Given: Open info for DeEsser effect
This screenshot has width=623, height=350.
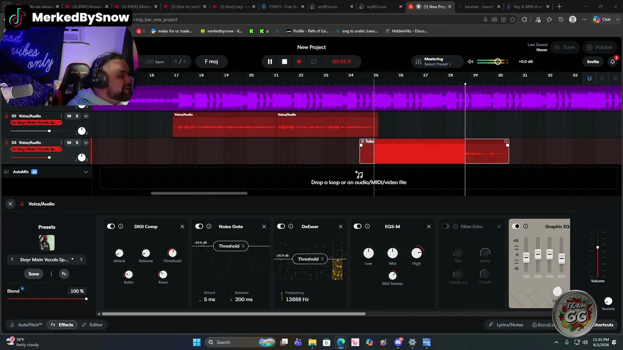Looking at the screenshot, I should [x=291, y=227].
